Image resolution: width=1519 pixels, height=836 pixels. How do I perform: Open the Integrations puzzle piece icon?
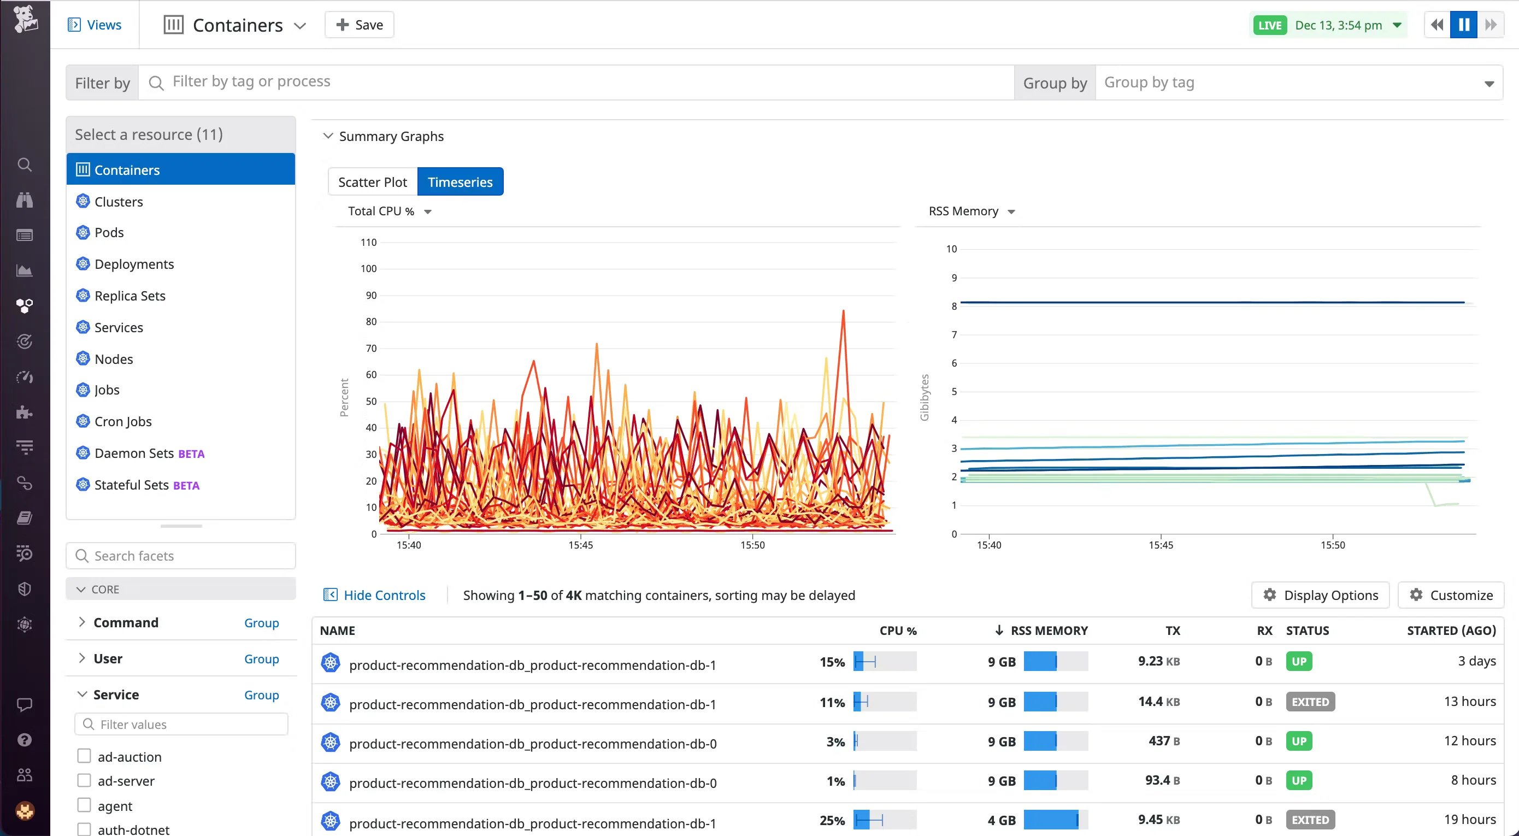coord(24,412)
